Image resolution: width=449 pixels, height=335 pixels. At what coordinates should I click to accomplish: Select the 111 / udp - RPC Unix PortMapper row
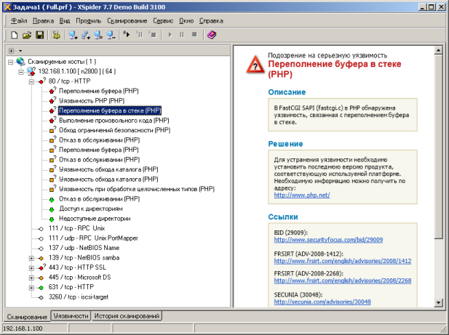tap(93, 238)
